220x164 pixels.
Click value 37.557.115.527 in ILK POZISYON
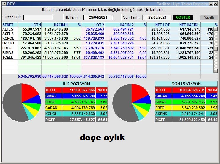(82, 120)
